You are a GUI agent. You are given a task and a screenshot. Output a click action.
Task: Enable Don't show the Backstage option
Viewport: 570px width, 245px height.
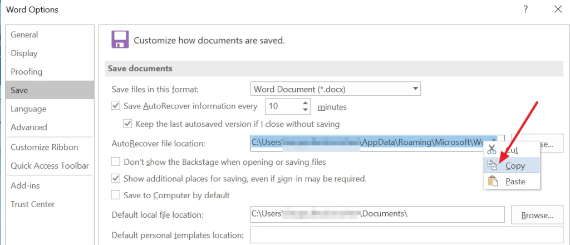116,161
